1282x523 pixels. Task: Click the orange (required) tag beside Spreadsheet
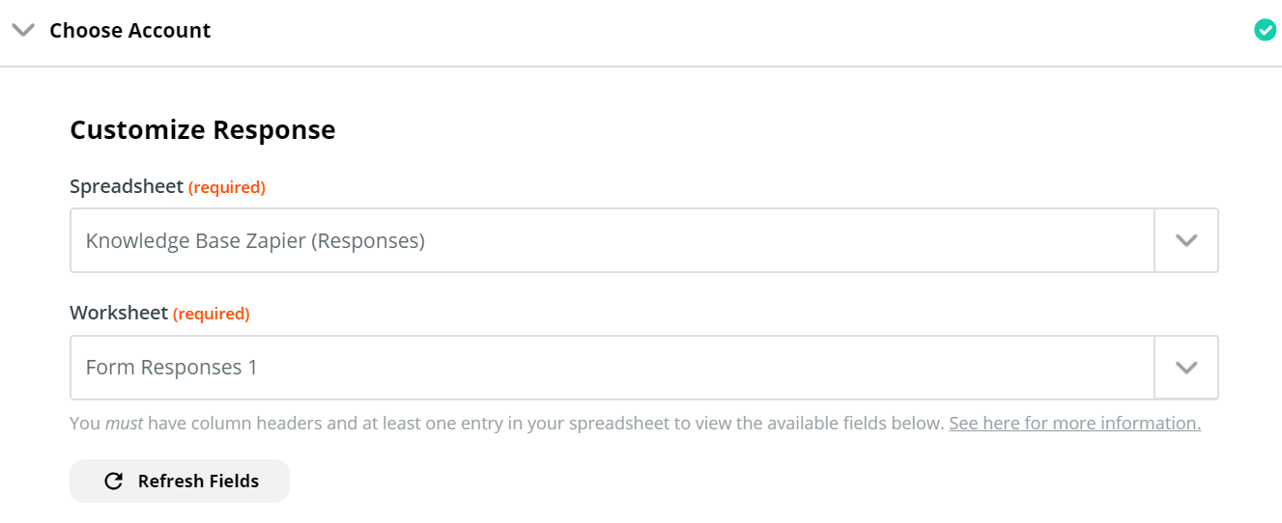click(227, 187)
